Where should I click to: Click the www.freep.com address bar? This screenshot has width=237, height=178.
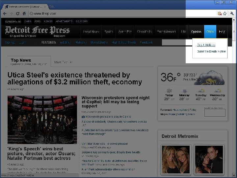pos(122,14)
